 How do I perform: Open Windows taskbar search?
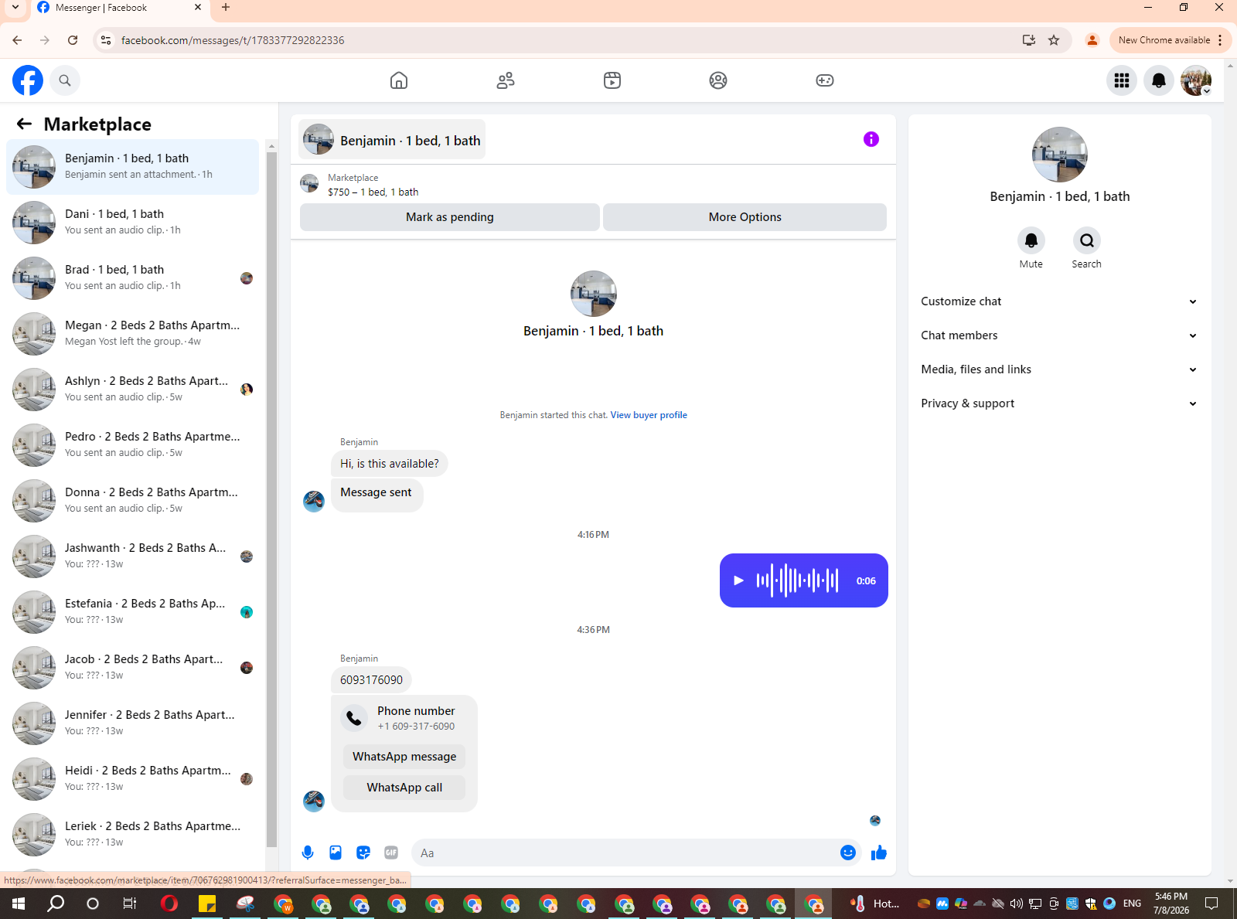[x=56, y=904]
